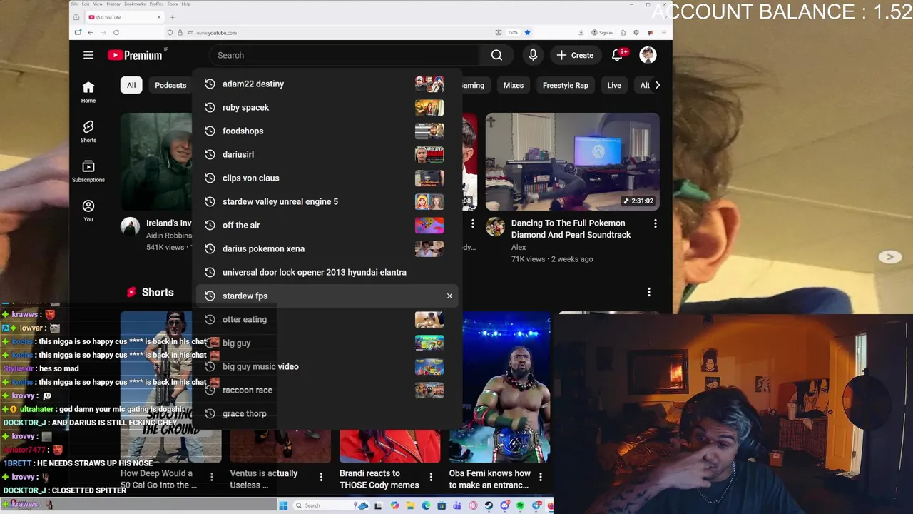Screen dimensions: 913x514
Task: Choose the 'dariusirl' suggestion
Action: click(328, 154)
